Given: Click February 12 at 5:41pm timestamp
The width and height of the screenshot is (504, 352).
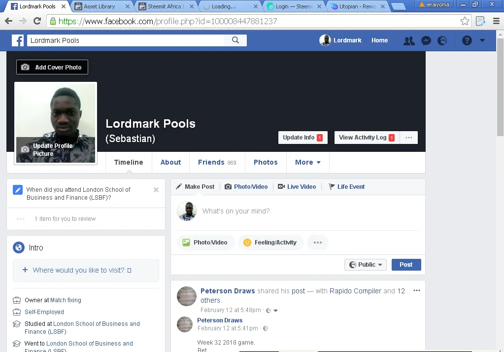Looking at the screenshot, I should (x=228, y=328).
